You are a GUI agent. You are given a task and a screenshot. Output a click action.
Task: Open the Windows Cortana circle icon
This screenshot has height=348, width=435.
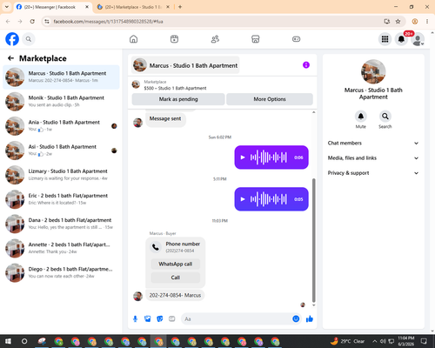24,341
